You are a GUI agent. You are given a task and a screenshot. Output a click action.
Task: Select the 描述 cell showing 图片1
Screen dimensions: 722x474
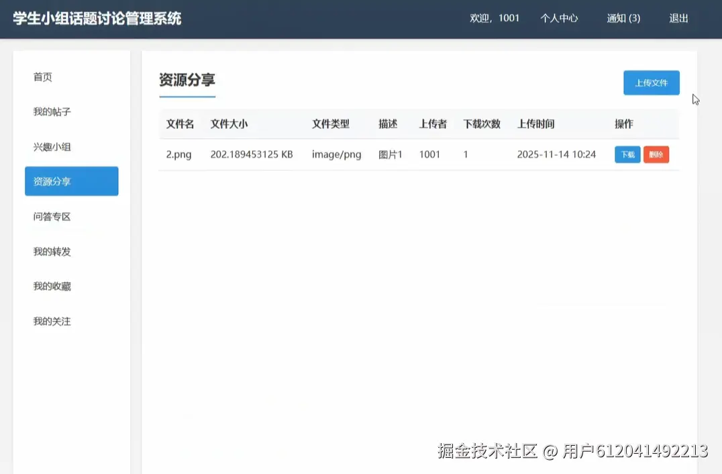(x=391, y=154)
